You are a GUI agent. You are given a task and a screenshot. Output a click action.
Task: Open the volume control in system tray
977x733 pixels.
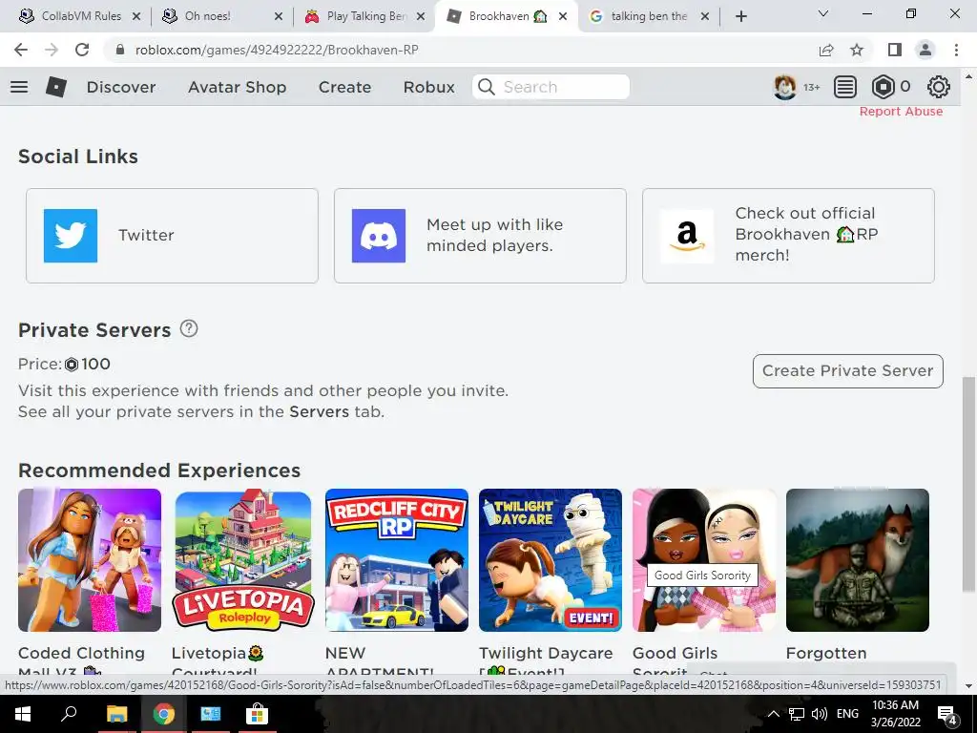(x=820, y=714)
